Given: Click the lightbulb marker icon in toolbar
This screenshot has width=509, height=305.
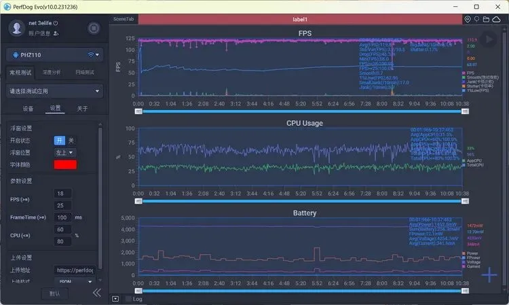Looking at the screenshot, I should pos(476,19).
